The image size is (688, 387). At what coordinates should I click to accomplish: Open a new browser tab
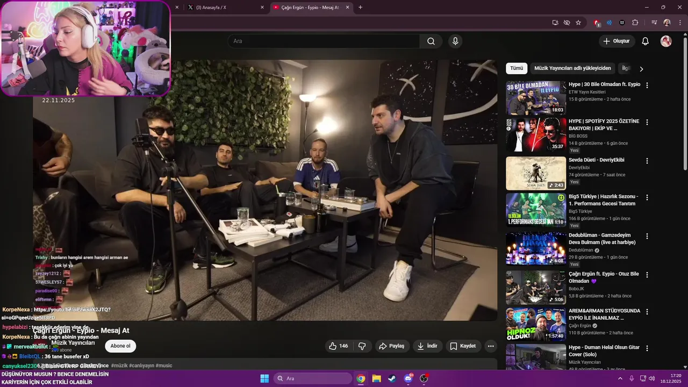(x=360, y=8)
